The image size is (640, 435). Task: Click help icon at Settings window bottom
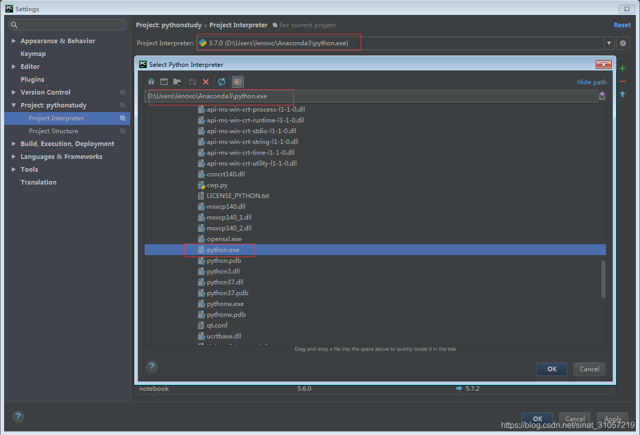pyautogui.click(x=18, y=416)
